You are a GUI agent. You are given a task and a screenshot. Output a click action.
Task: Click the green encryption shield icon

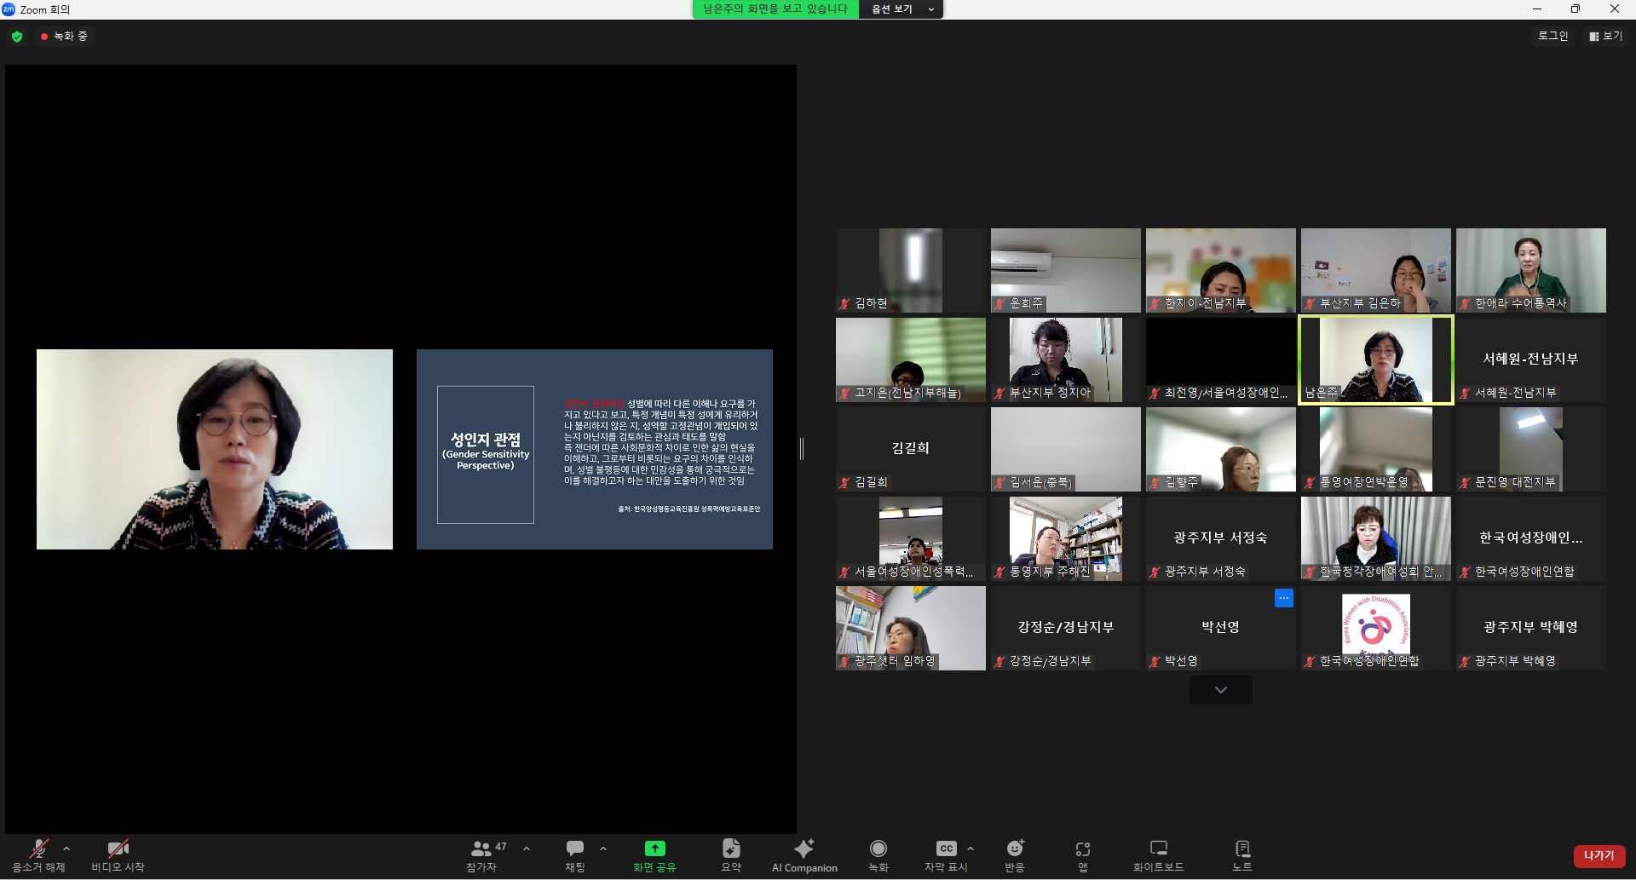pos(17,37)
